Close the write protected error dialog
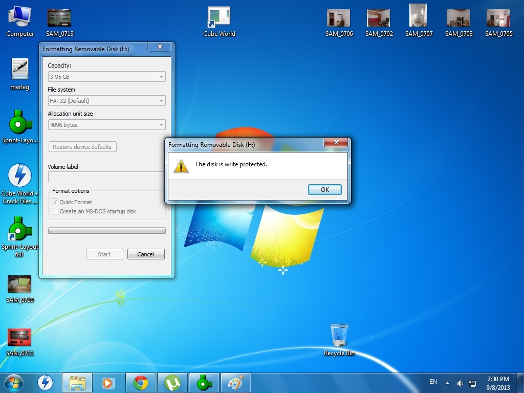This screenshot has height=393, width=524. 336,142
